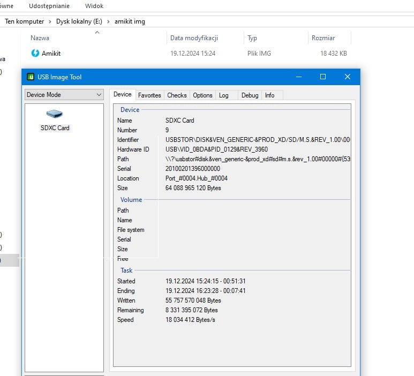Click the 19.12.2024 15:24 modification date

[x=193, y=54]
